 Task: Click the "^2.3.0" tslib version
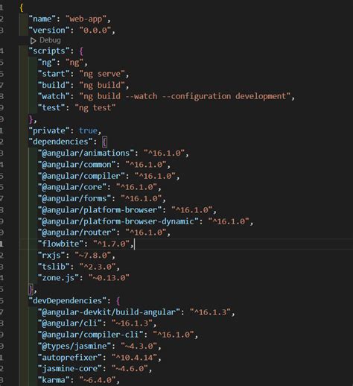[98, 267]
